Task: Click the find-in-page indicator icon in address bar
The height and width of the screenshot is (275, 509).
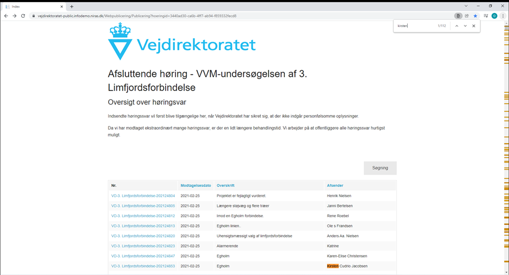Action: pyautogui.click(x=458, y=16)
